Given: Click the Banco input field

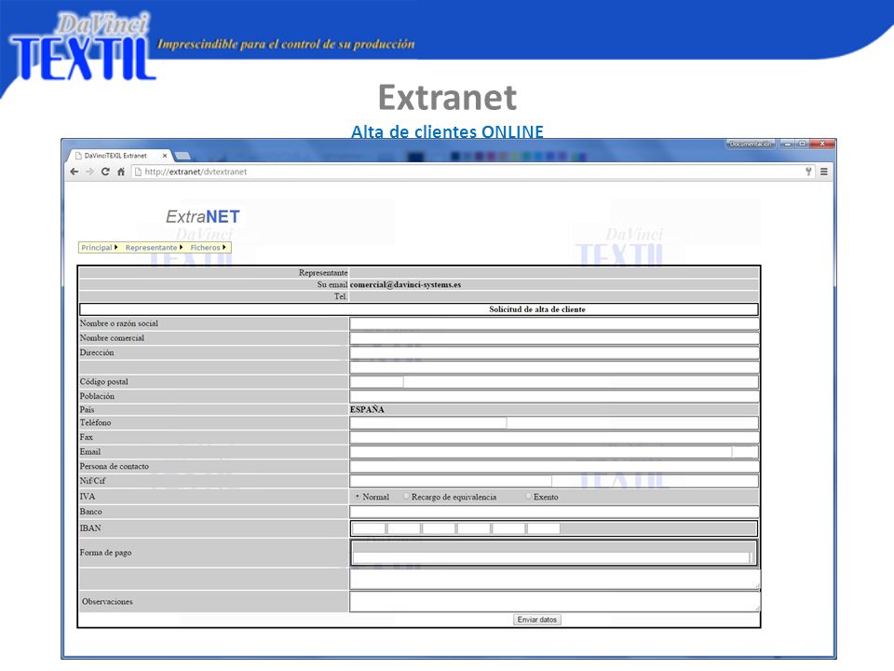Looking at the screenshot, I should (x=554, y=512).
